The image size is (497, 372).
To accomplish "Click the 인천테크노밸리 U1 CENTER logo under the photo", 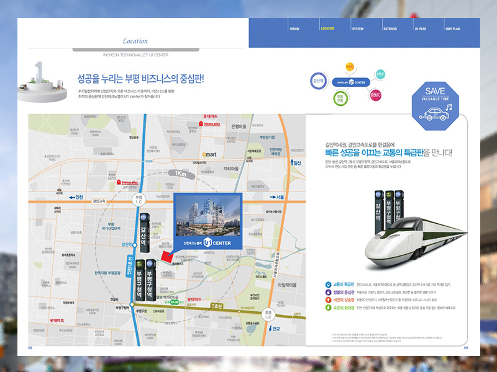I will pyautogui.click(x=207, y=242).
